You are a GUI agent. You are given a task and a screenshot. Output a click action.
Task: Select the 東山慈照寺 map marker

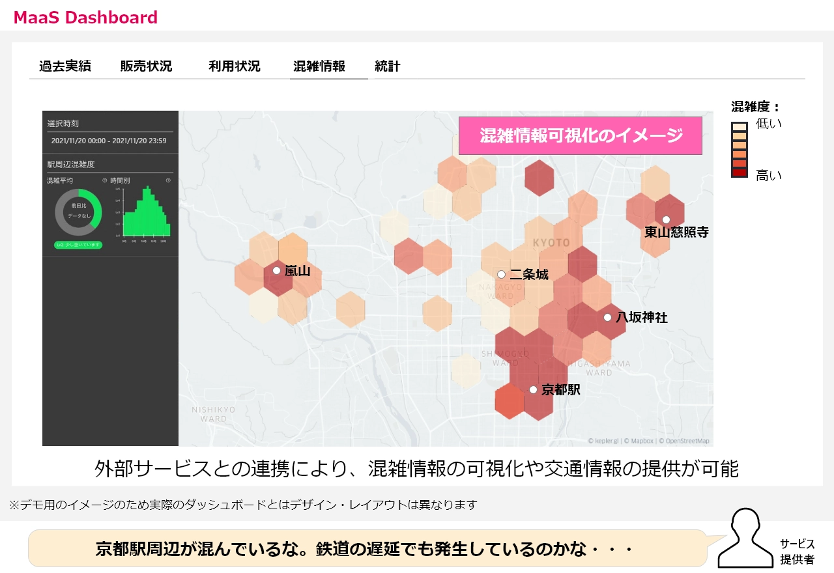(x=666, y=220)
